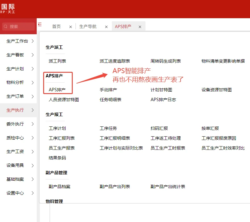Click the search magnifier icon in the sidebar

tap(5, 27)
